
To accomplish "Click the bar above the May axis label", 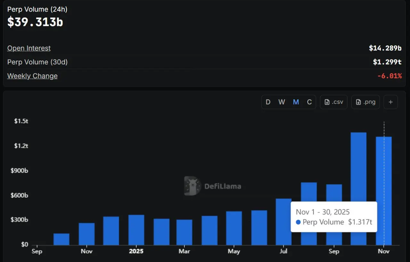I will click(x=234, y=228).
